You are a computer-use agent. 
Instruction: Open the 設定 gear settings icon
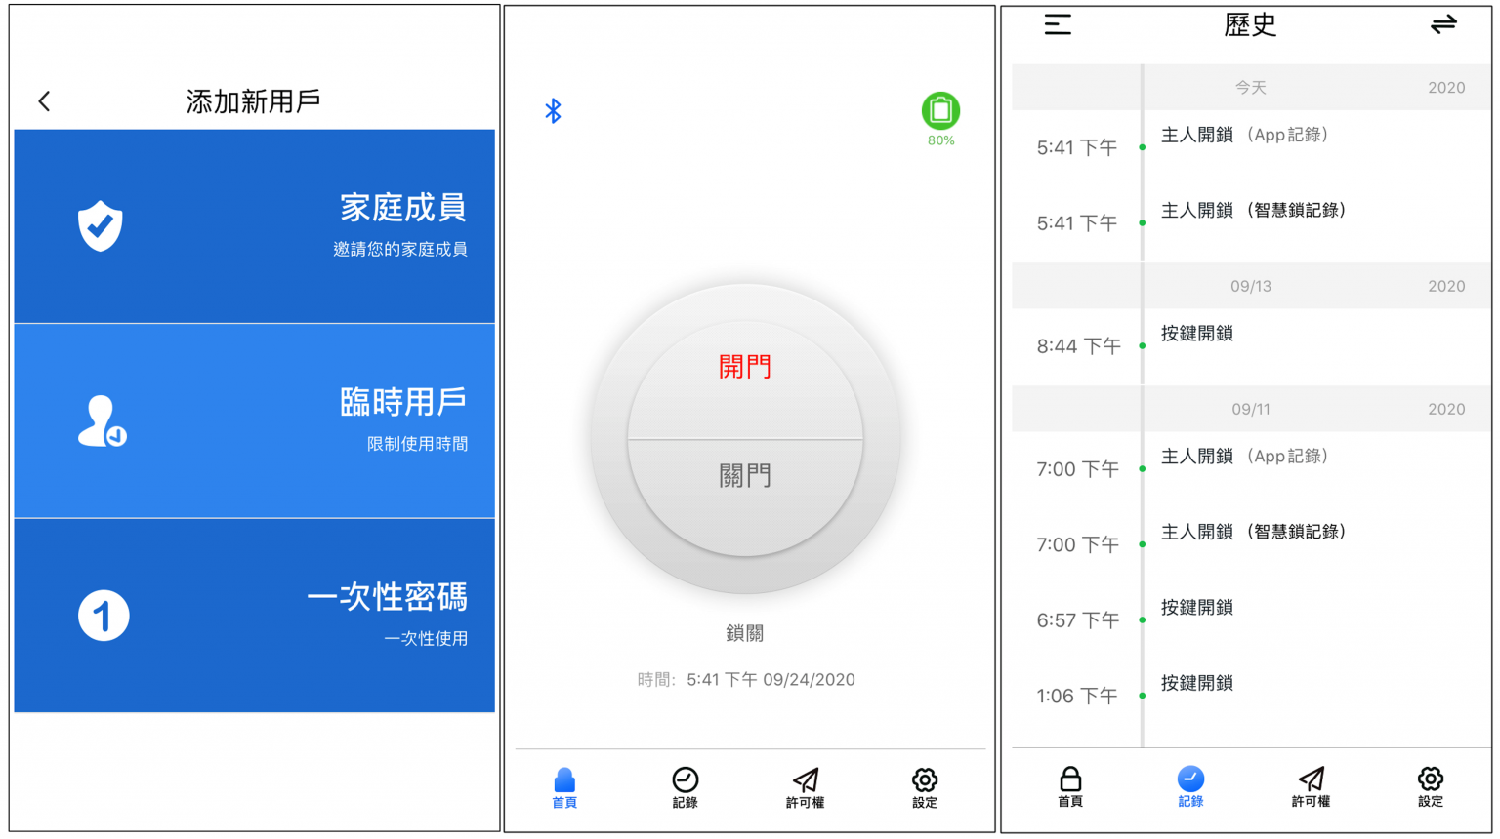pos(923,780)
